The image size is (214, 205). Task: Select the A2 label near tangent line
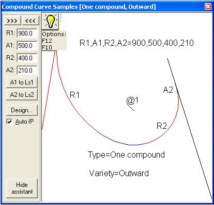[x=168, y=90]
